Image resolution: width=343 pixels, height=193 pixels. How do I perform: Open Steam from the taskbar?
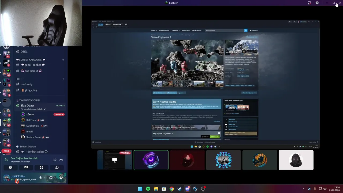[179, 189]
